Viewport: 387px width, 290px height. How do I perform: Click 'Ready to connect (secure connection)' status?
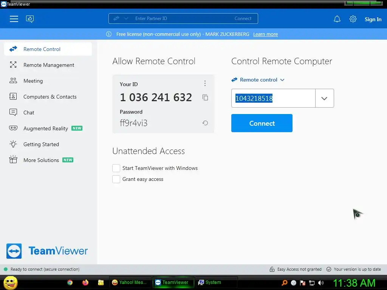click(45, 269)
